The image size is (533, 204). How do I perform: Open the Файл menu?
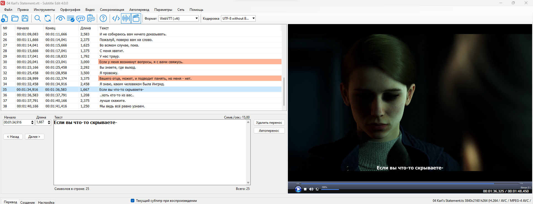tap(8, 10)
